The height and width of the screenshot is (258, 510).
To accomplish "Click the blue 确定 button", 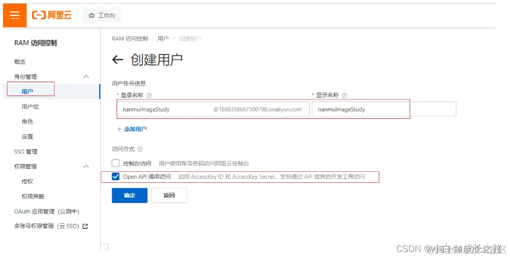I will tap(130, 196).
